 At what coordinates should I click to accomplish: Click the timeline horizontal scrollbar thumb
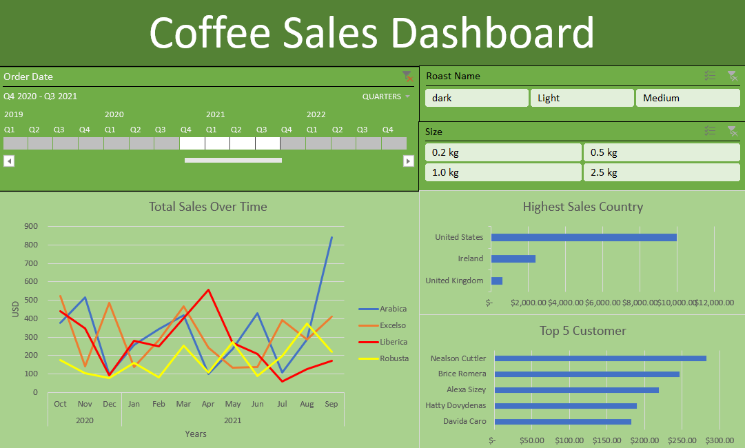pyautogui.click(x=233, y=161)
